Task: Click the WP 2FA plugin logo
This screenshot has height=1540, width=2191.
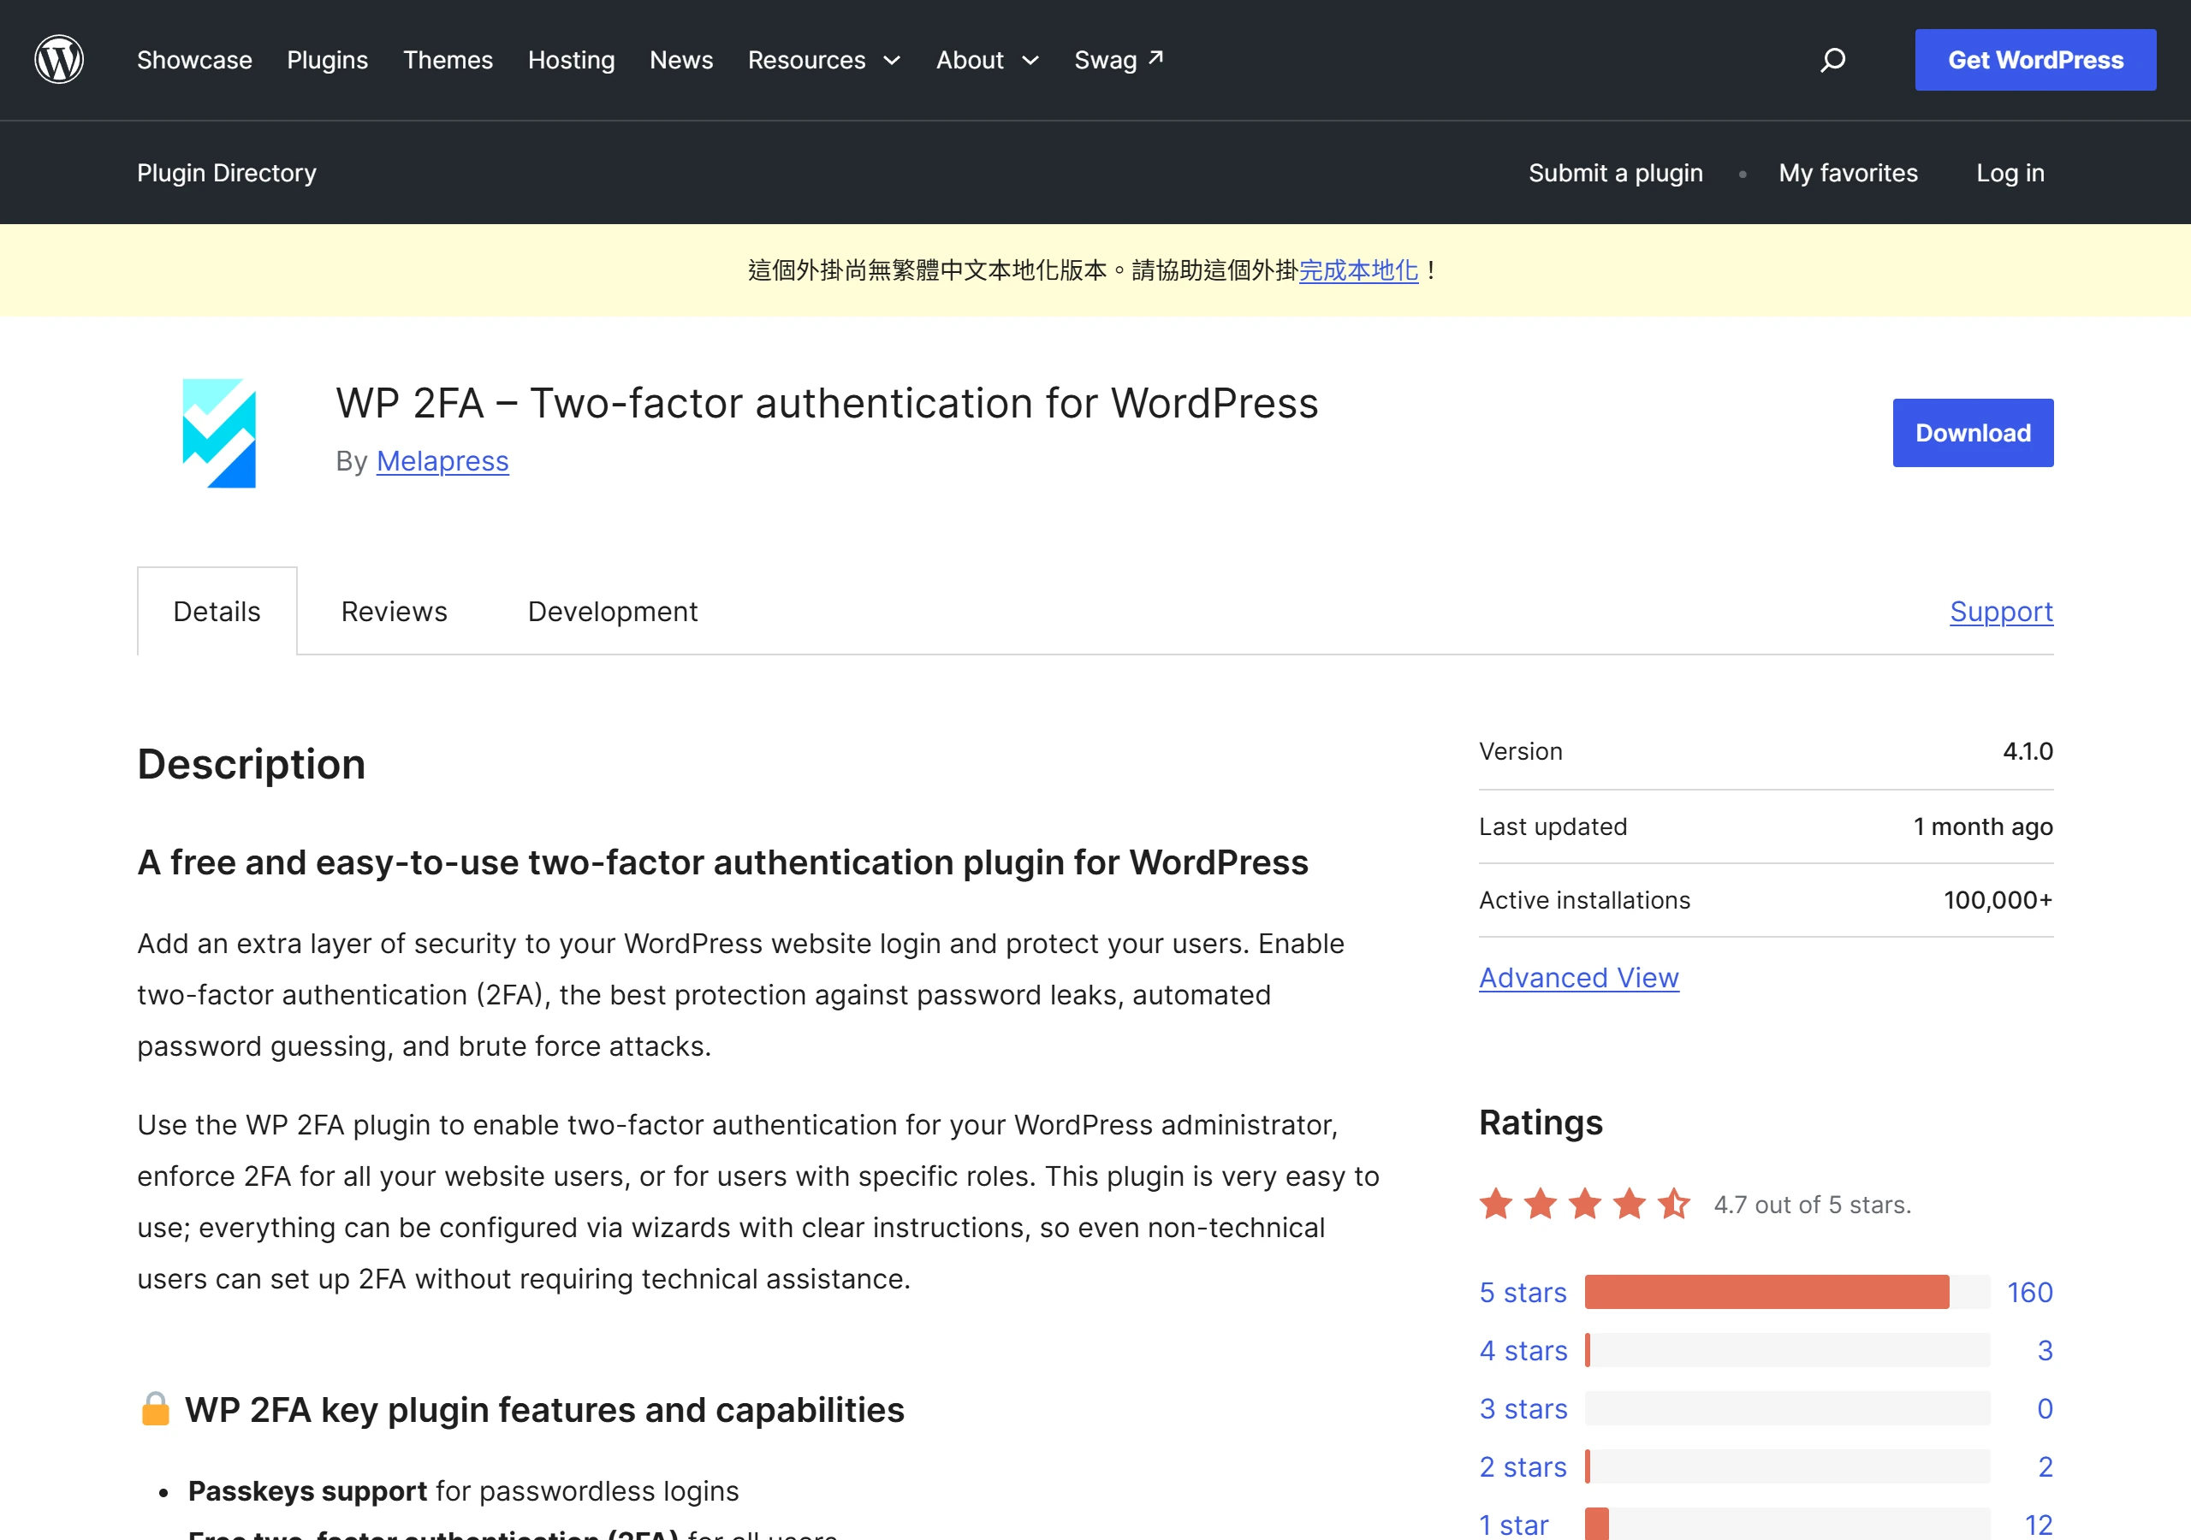Action: pyautogui.click(x=218, y=433)
